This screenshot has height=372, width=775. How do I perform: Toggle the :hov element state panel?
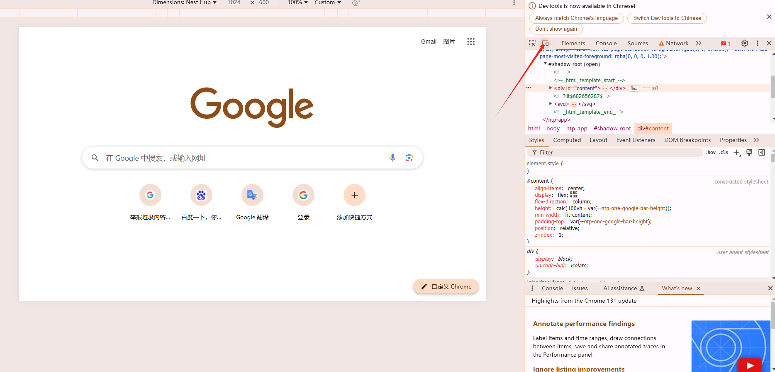click(x=711, y=152)
